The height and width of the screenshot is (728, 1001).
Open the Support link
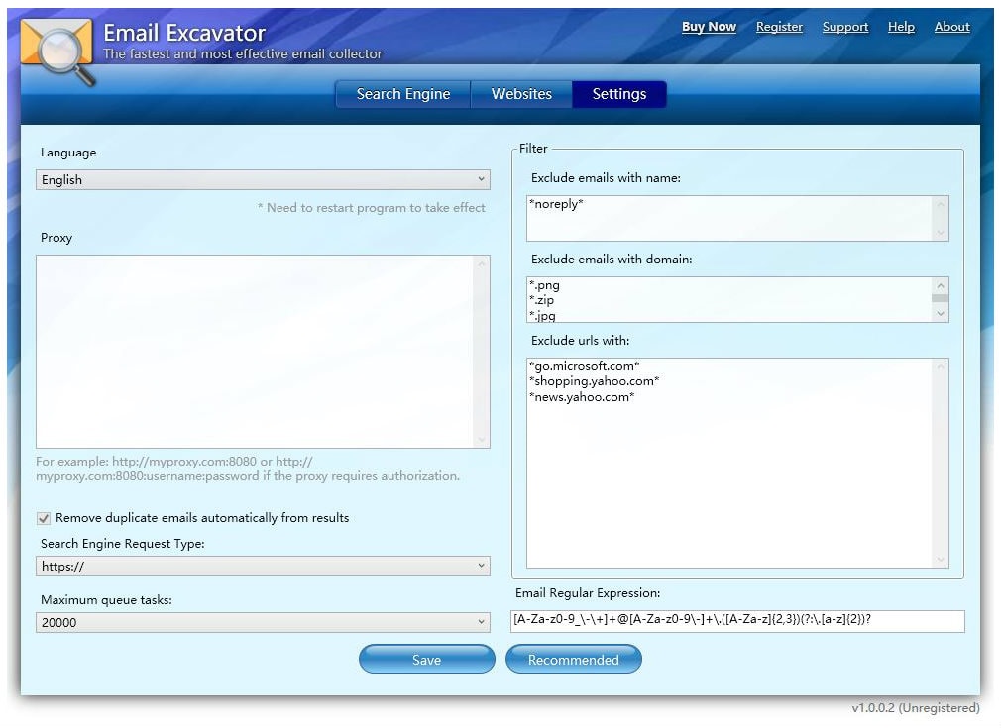pyautogui.click(x=845, y=27)
